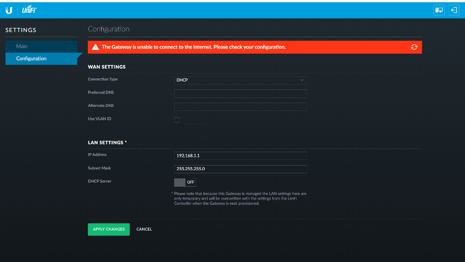The image size is (465, 262).
Task: Enable the Use VLAN ID checkbox
Action: [x=177, y=120]
